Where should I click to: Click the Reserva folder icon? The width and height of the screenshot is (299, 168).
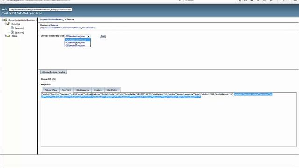[x=8, y=24]
